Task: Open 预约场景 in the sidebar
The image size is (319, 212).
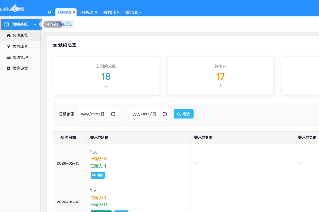Action: pyautogui.click(x=20, y=46)
